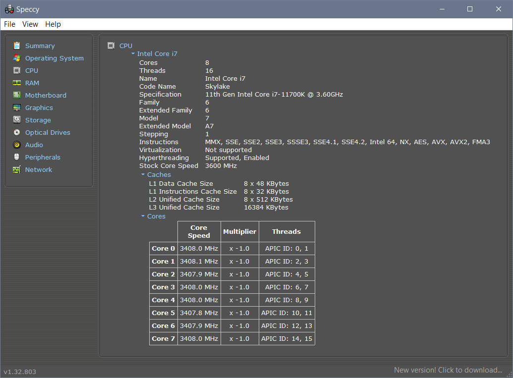513x378 pixels.
Task: Click the Motherboard circuit icon
Action: 17,95
